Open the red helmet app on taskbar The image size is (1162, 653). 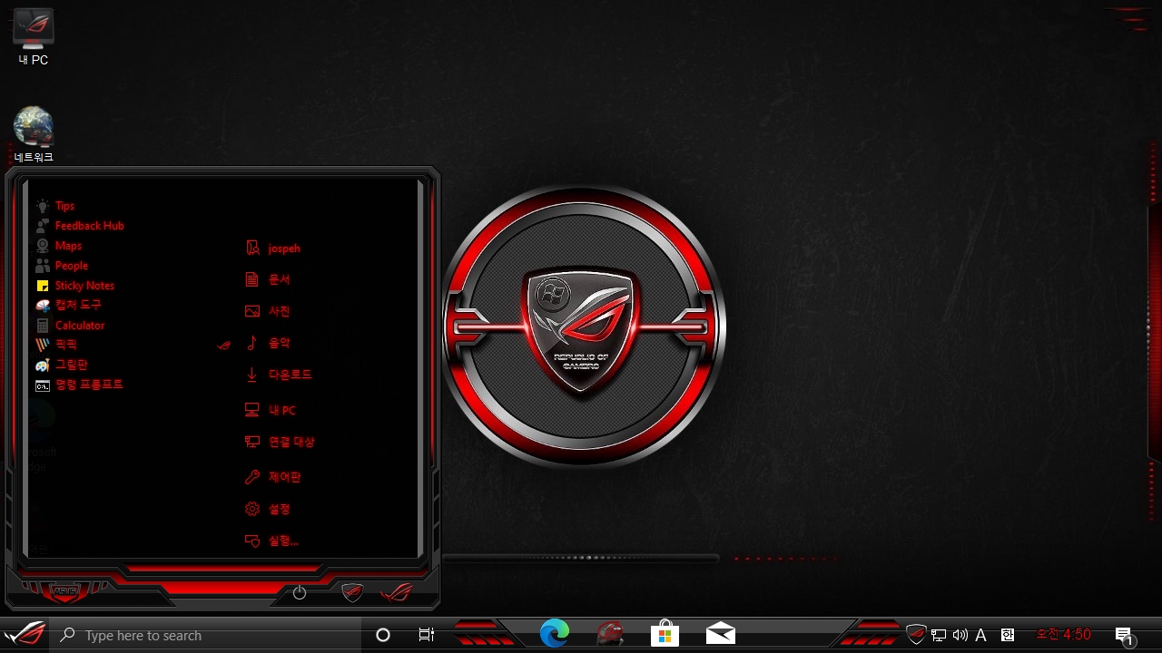[610, 634]
